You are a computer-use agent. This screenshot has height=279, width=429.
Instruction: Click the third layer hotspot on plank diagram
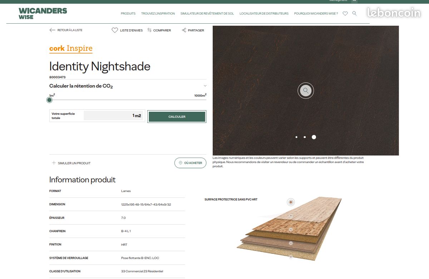pyautogui.click(x=291, y=230)
